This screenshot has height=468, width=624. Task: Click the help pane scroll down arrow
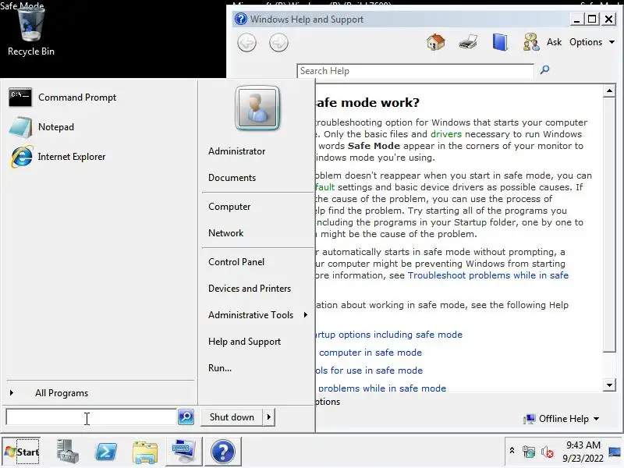609,385
